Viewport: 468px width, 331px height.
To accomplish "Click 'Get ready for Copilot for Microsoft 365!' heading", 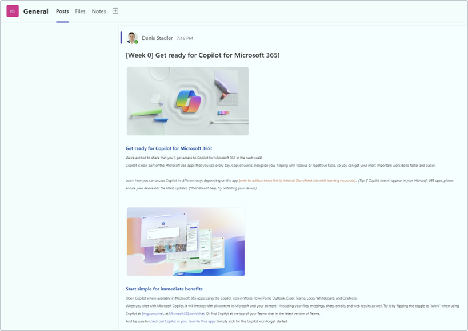I will tap(169, 148).
